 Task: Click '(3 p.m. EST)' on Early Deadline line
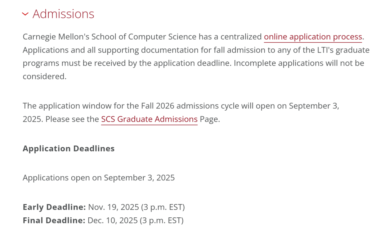163,207
